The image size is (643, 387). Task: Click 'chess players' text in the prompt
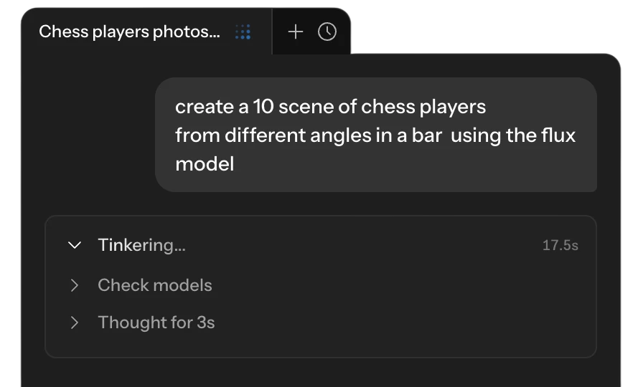pyautogui.click(x=423, y=107)
